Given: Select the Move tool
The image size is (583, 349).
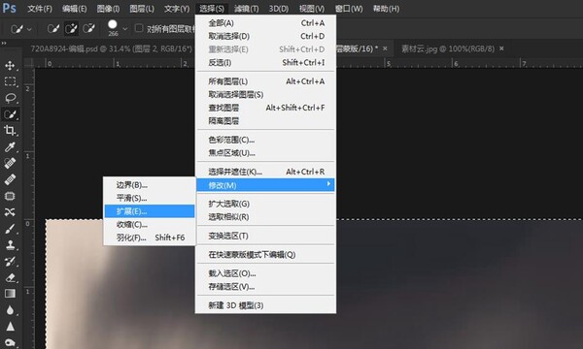Looking at the screenshot, I should (x=10, y=66).
